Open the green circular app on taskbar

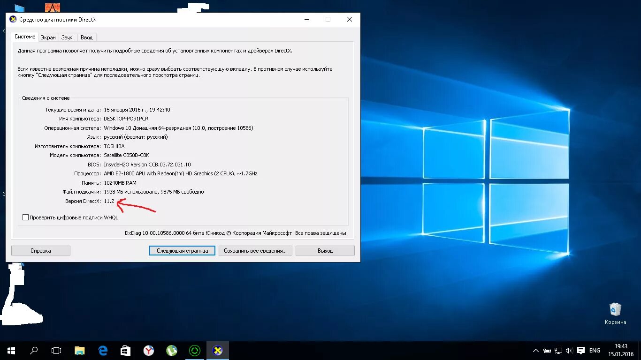194,350
